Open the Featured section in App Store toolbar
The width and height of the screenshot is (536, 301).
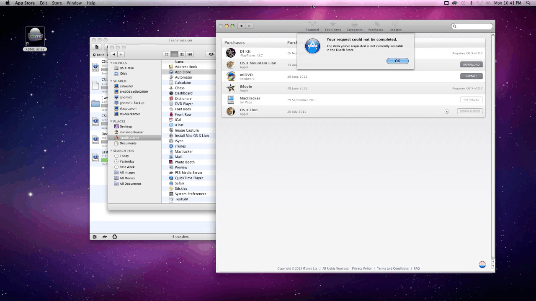[x=312, y=27]
